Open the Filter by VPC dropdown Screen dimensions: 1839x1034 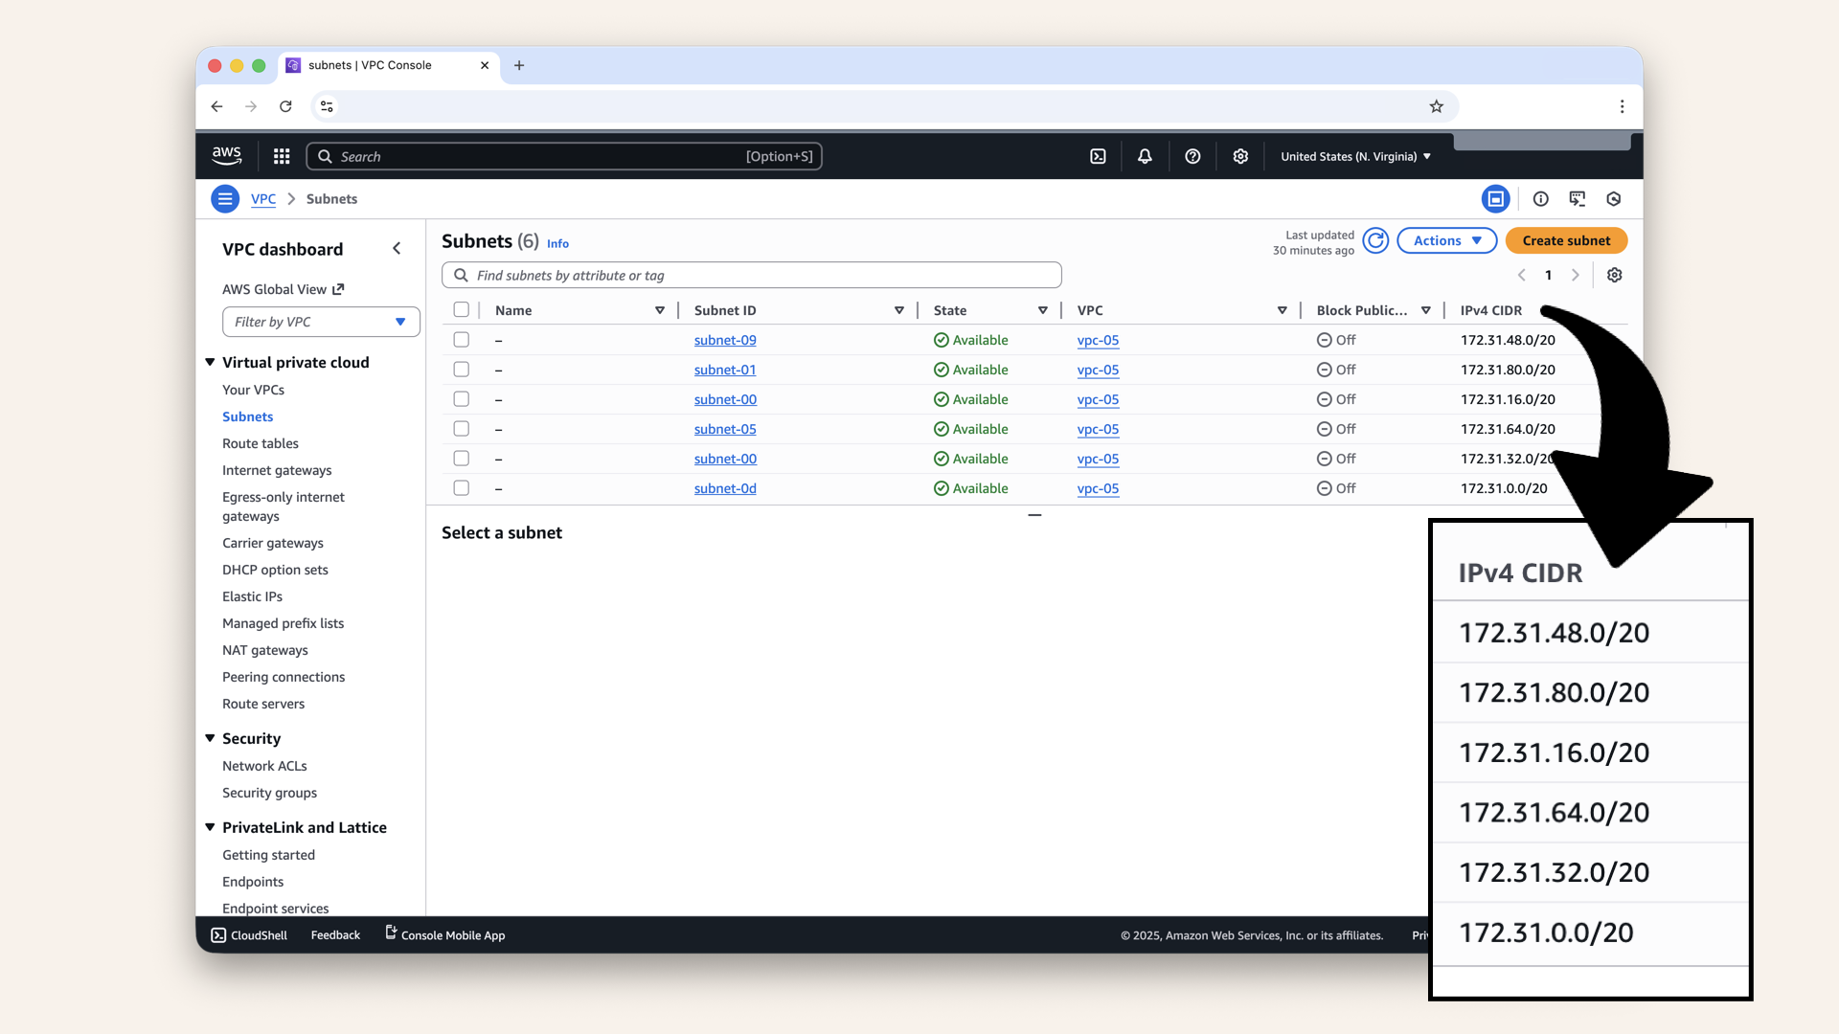[x=321, y=322]
